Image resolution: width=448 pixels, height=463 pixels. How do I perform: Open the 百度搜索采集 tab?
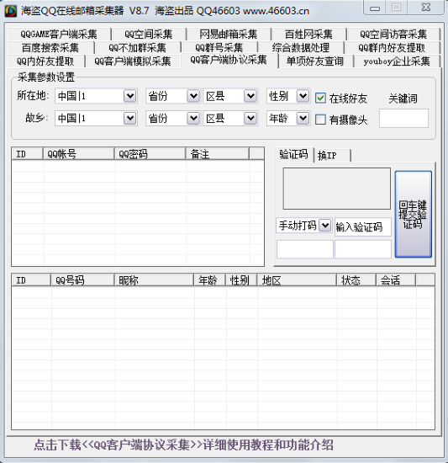pos(50,47)
